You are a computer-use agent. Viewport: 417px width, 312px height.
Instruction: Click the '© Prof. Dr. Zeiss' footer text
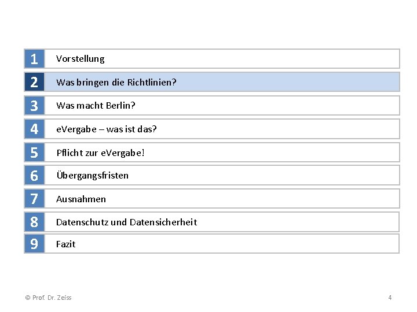49,298
